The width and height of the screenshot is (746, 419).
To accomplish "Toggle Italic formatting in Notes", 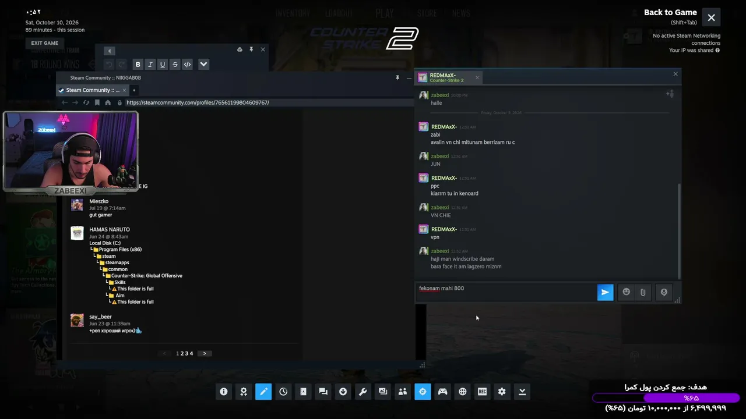I will (x=150, y=65).
